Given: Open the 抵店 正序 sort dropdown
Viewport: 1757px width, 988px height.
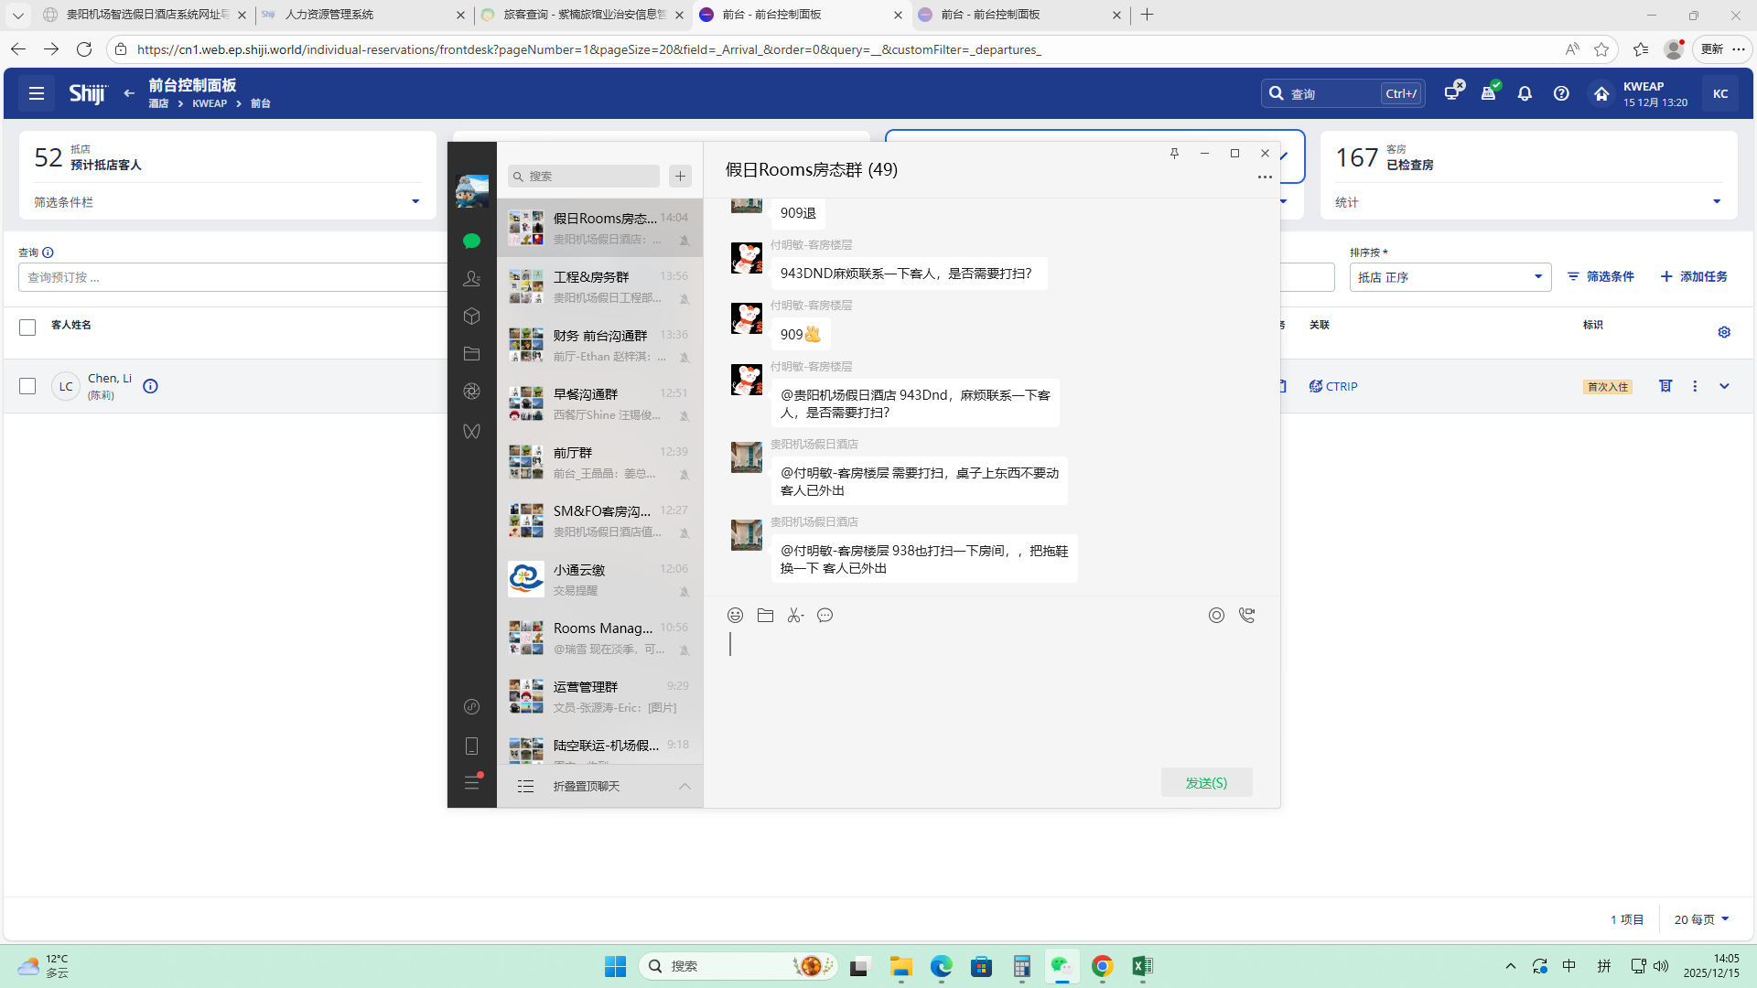Looking at the screenshot, I should pyautogui.click(x=1450, y=277).
